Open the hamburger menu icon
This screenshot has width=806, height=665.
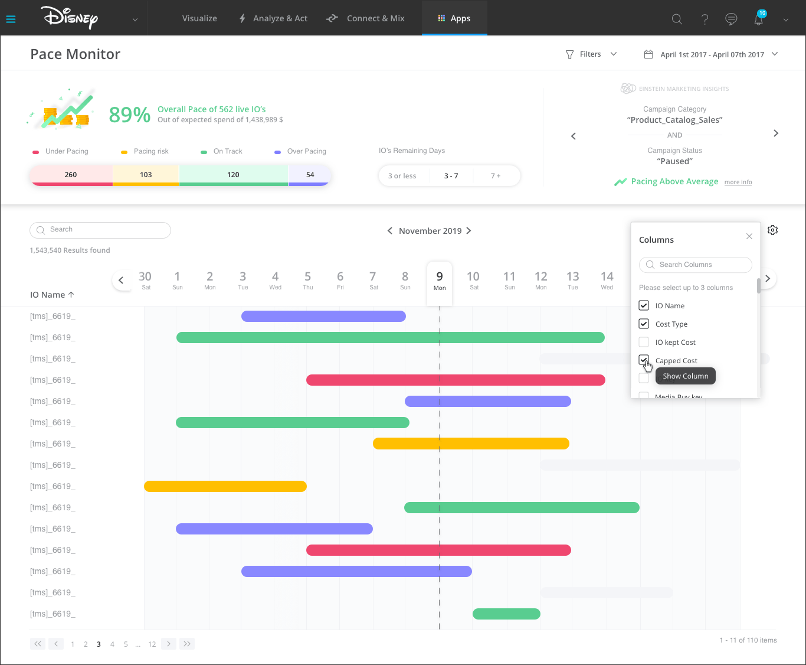pos(11,19)
